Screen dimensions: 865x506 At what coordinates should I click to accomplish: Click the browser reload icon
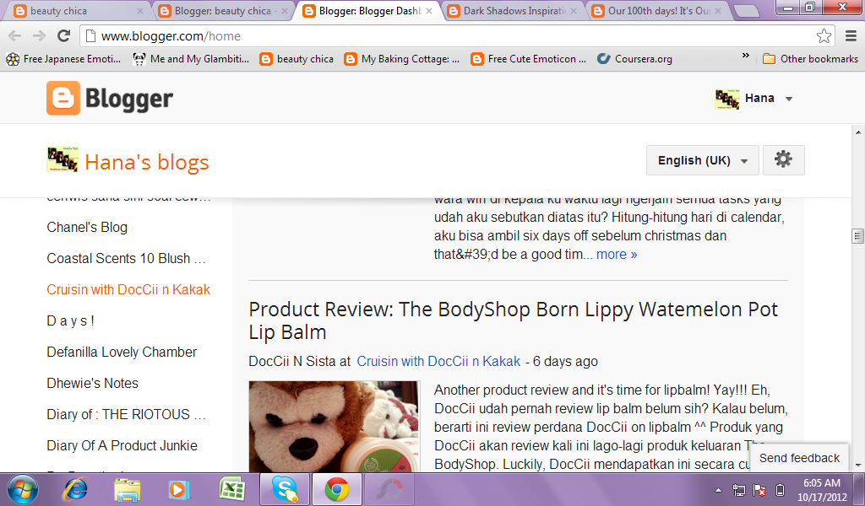pos(64,36)
